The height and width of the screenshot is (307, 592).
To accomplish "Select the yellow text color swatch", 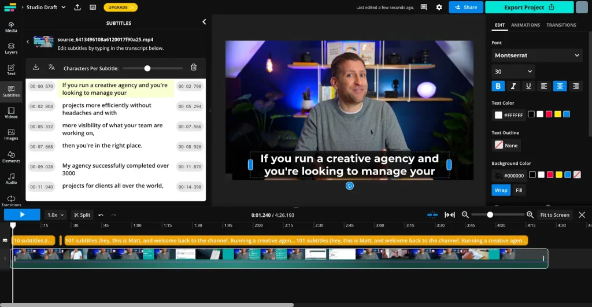I will [558, 114].
